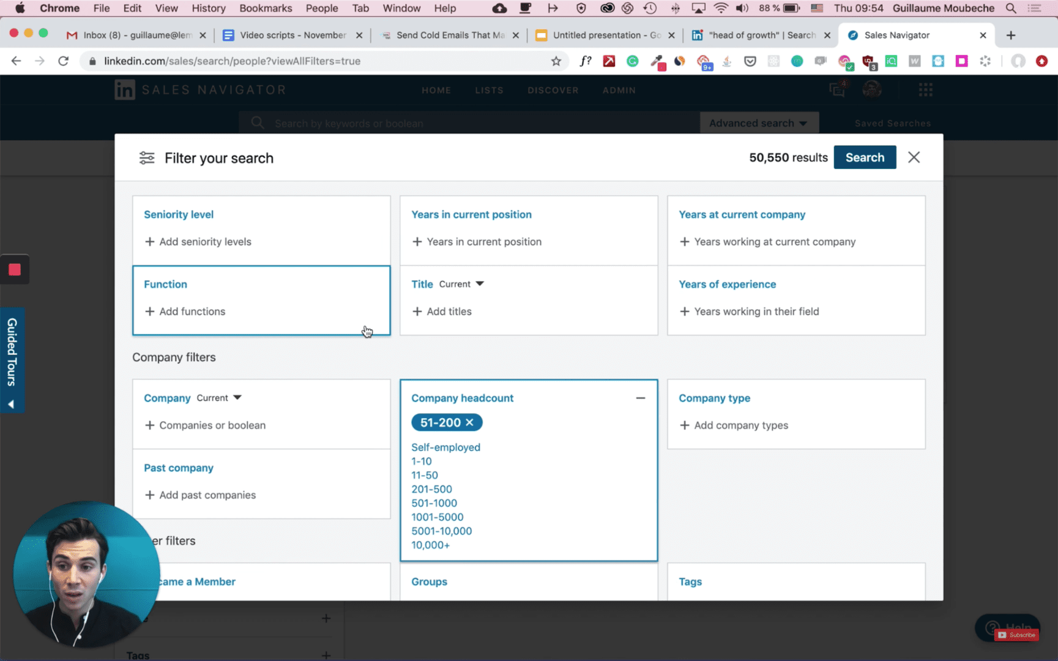The width and height of the screenshot is (1058, 661).
Task: Click the Chrome profile avatar icon
Action: (x=1018, y=61)
